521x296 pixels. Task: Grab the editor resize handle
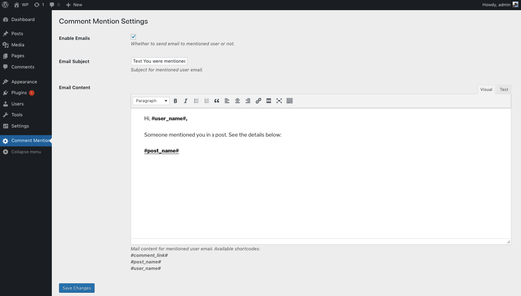click(508, 242)
